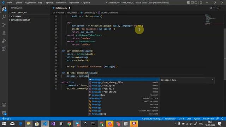This screenshot has height=127, width=226.
Task: Open the customize layout icon
Action: click(x=201, y=2)
